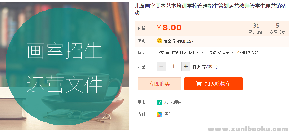Open the 31 累计评论 reviews count
This screenshot has width=289, height=133.
[256, 29]
